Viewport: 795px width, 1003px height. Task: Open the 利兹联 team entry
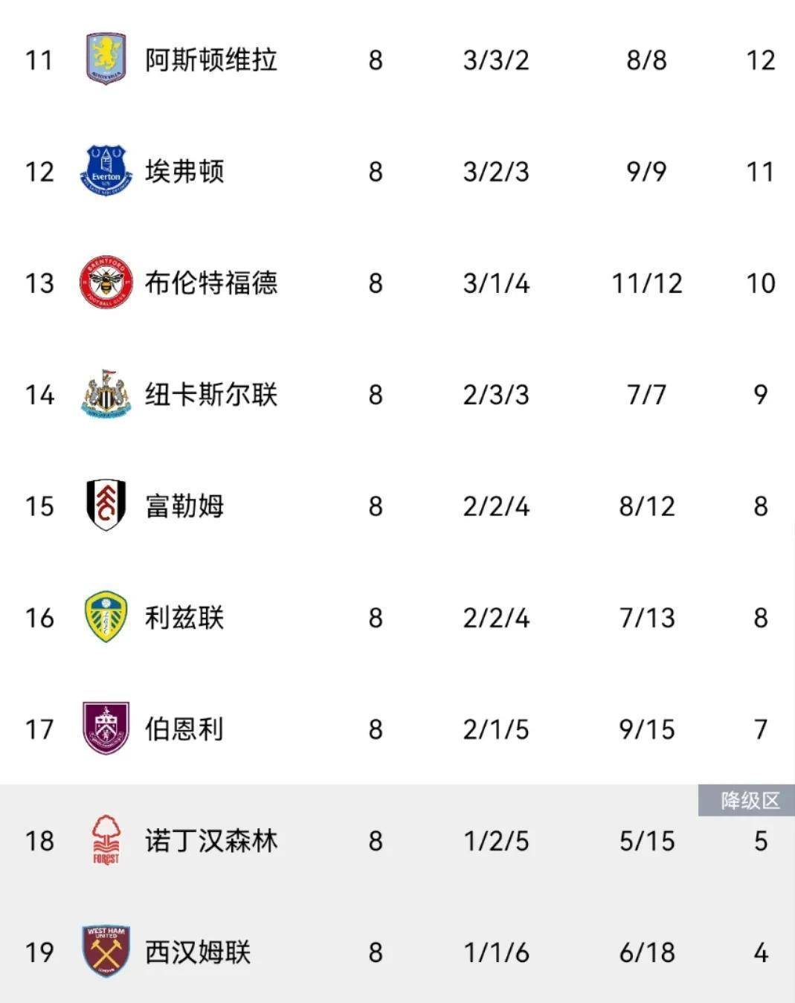(184, 617)
